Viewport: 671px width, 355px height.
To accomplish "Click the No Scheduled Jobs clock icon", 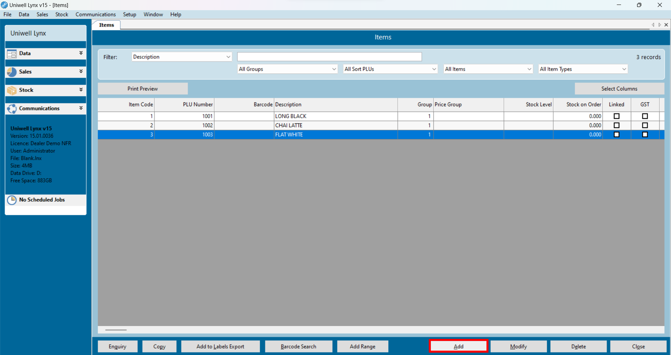I will [x=12, y=200].
